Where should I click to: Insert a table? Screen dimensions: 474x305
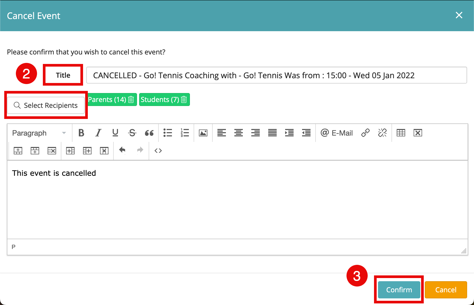click(x=401, y=133)
